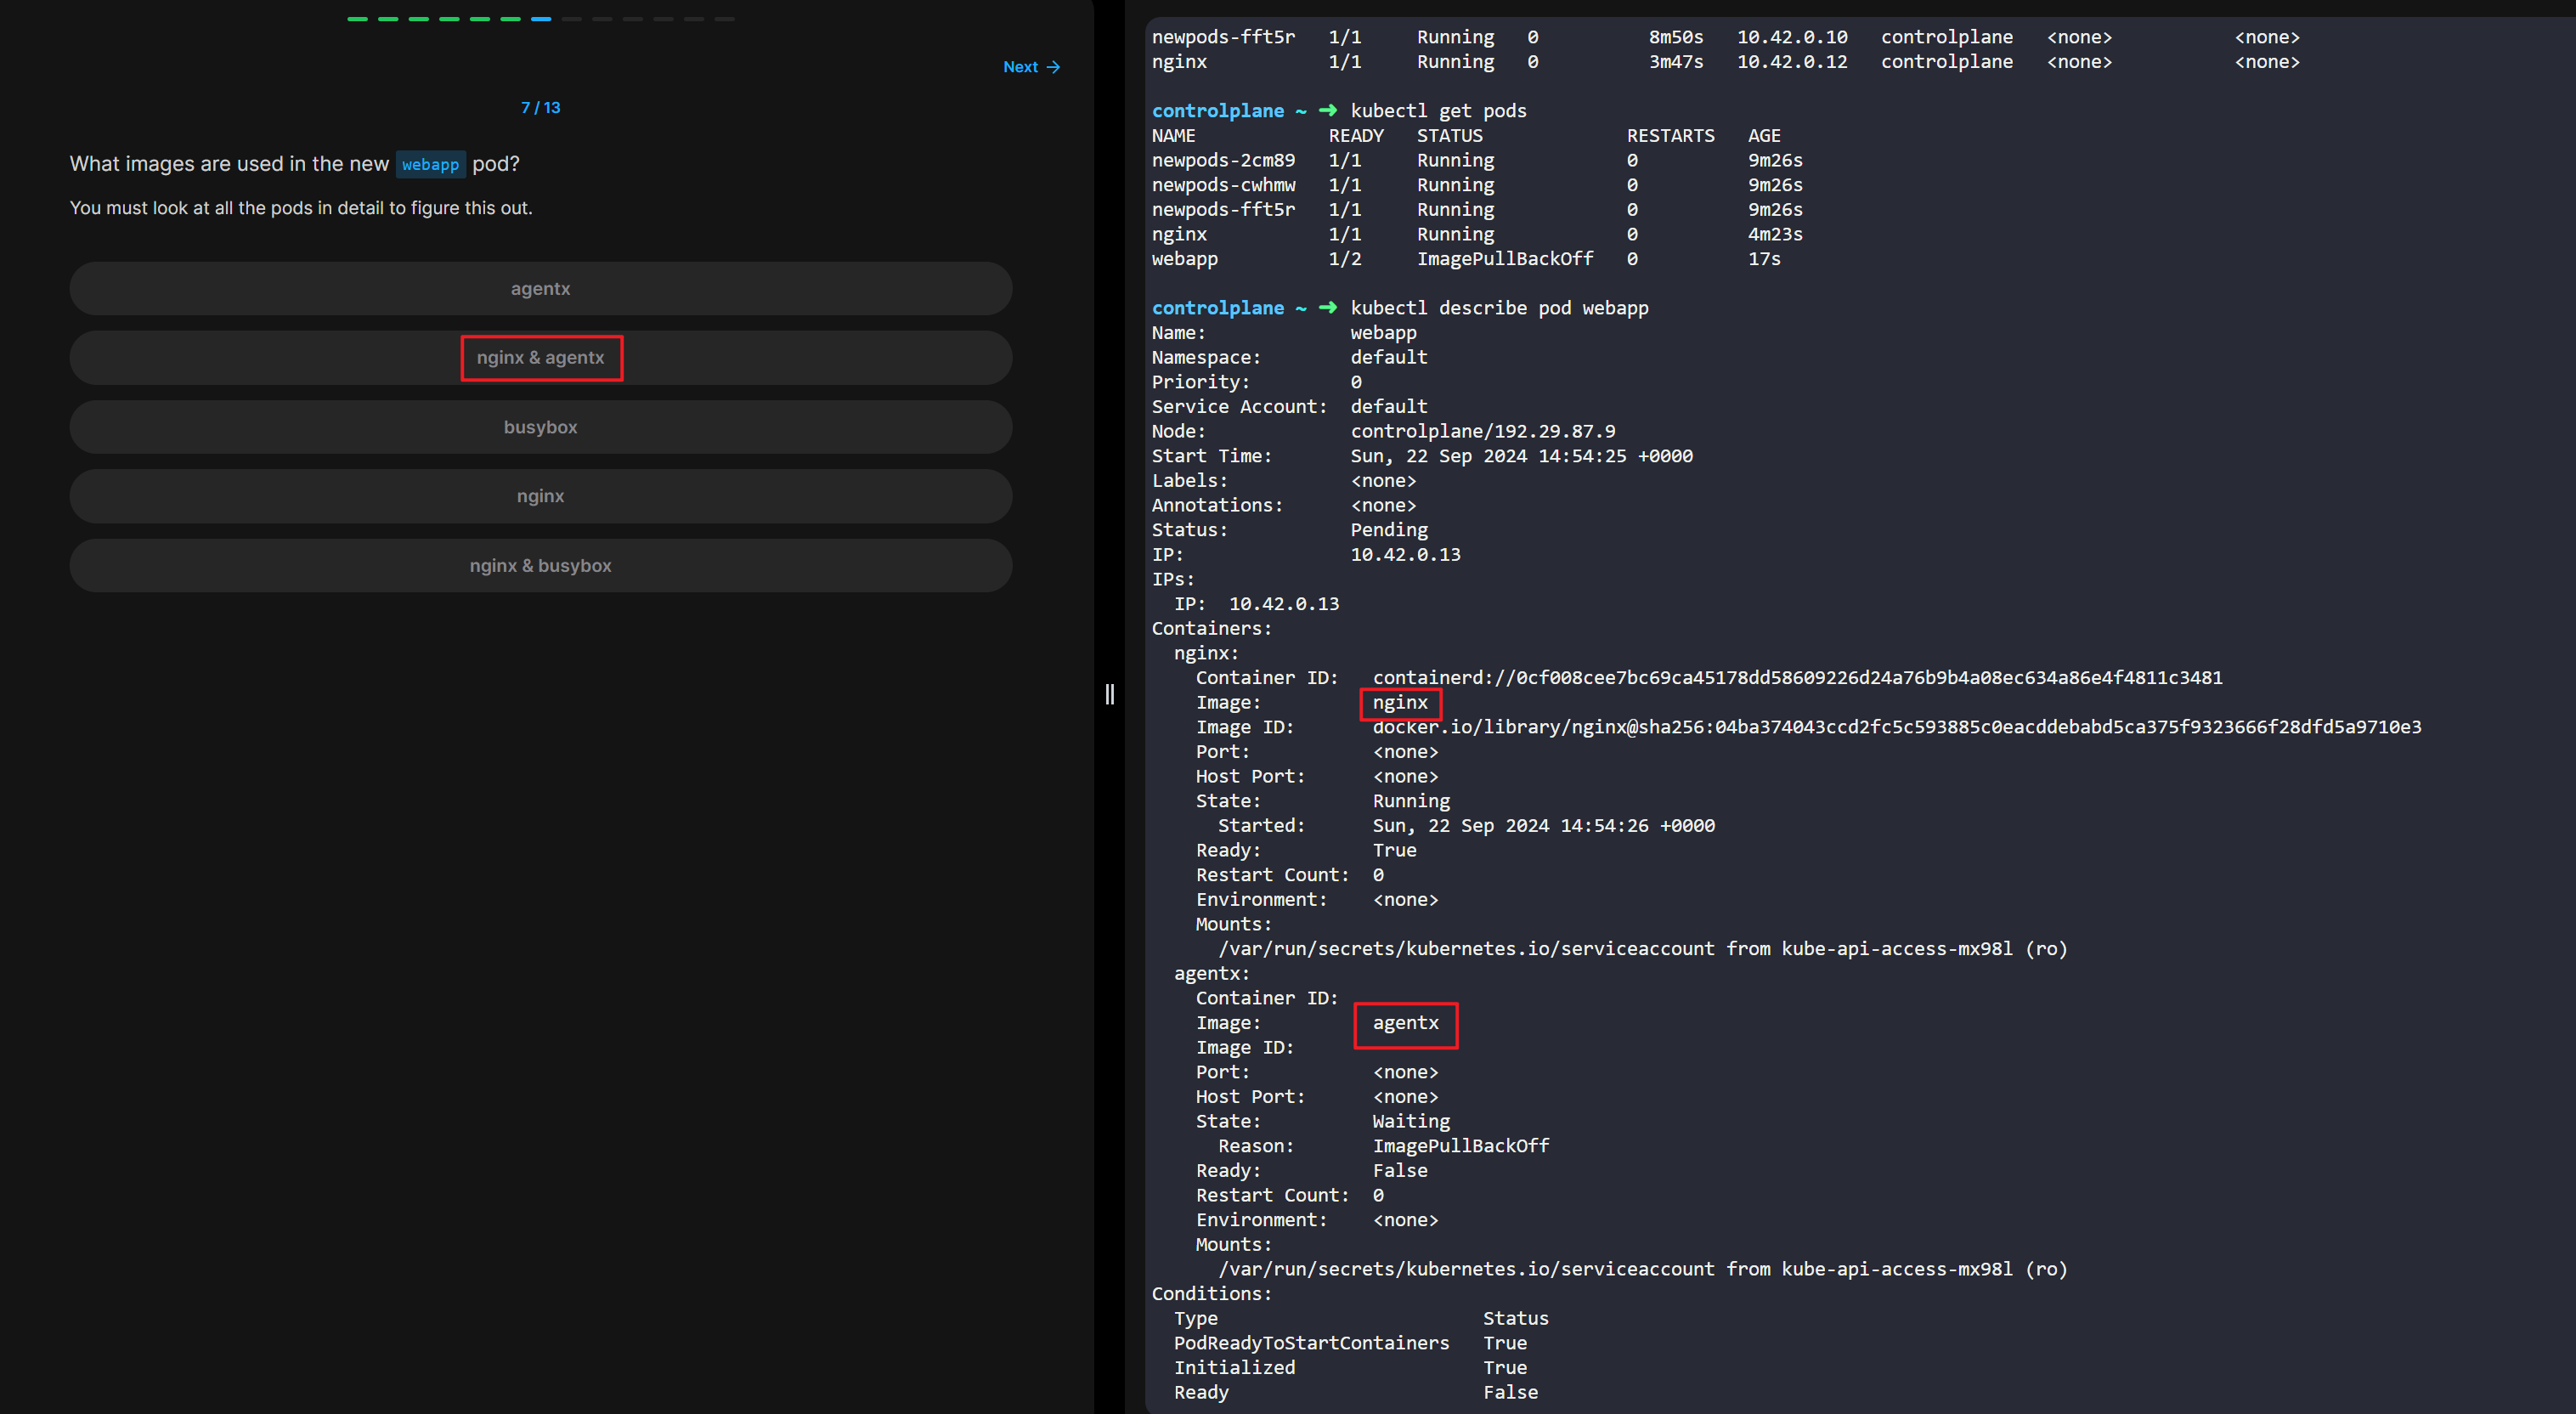Pick the 'busybox' answer option
2576x1414 pixels.
pyautogui.click(x=540, y=427)
